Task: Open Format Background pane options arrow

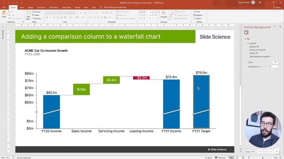Action: pos(274,26)
